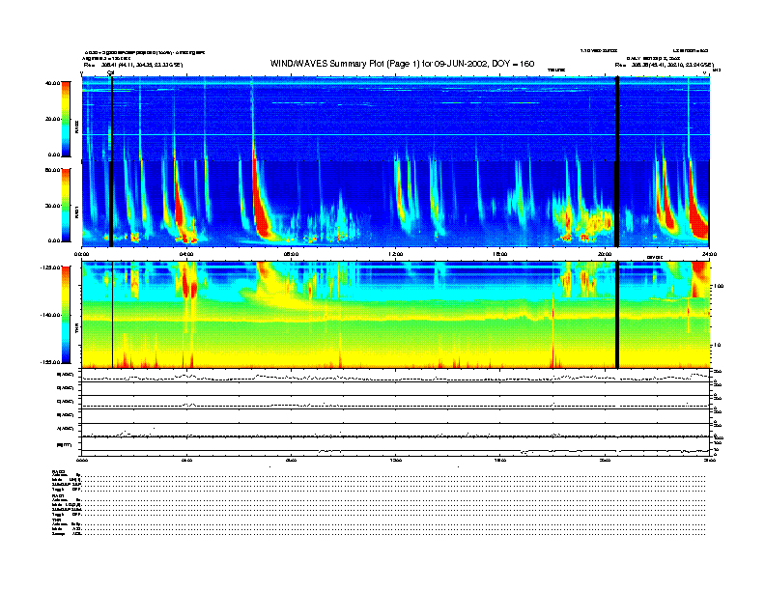765x591 pixels.
Task: Click the 30.00 label on RAD1 scale
Action: click(x=52, y=206)
